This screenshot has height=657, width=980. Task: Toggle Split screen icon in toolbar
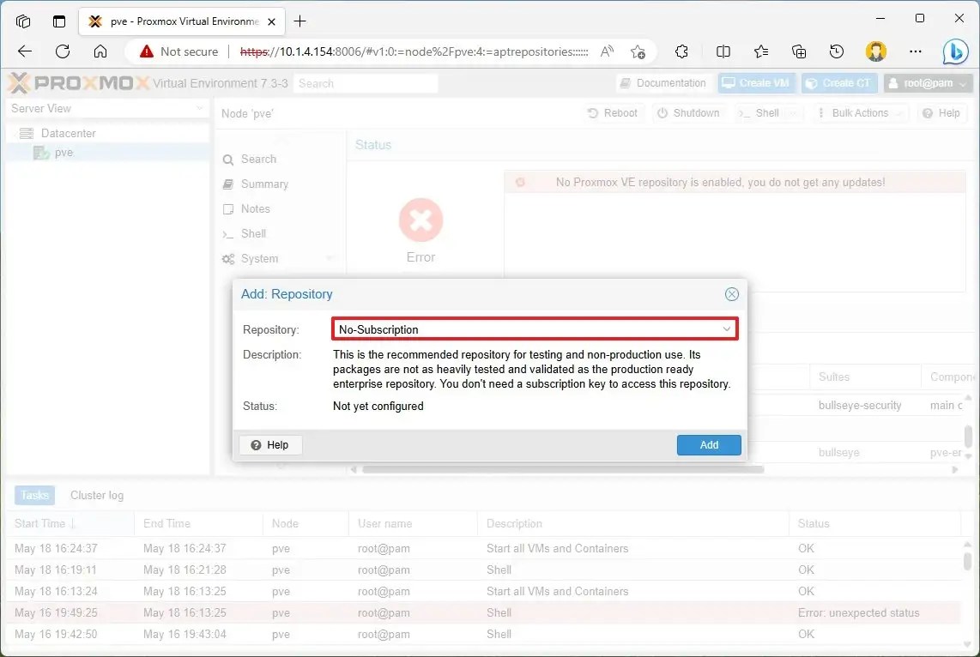click(723, 51)
